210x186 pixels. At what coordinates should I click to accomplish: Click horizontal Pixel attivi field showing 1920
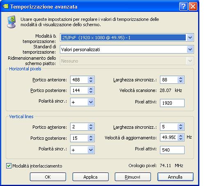172,103
